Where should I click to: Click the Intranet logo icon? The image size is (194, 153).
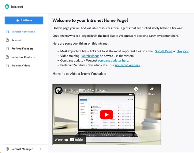click(7, 6)
